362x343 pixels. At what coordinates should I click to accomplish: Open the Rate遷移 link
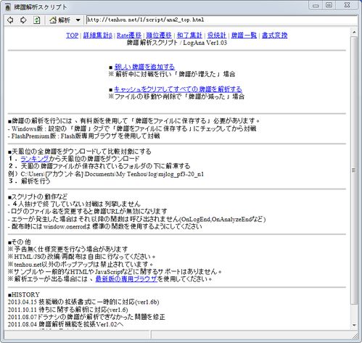pyautogui.click(x=129, y=36)
